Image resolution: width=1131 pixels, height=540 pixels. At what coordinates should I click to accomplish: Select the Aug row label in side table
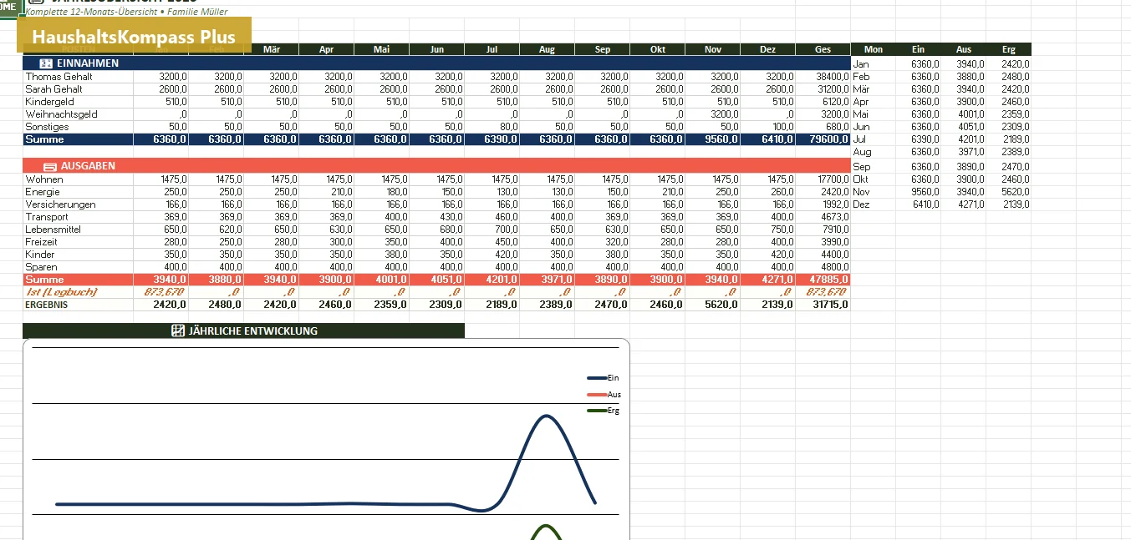[x=861, y=152]
